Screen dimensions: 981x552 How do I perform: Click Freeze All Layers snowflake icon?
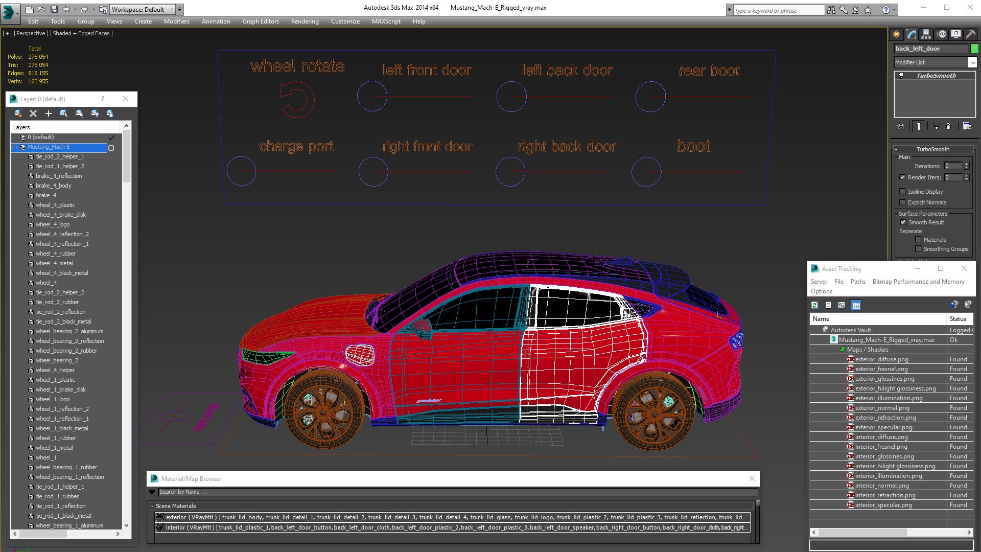point(110,113)
